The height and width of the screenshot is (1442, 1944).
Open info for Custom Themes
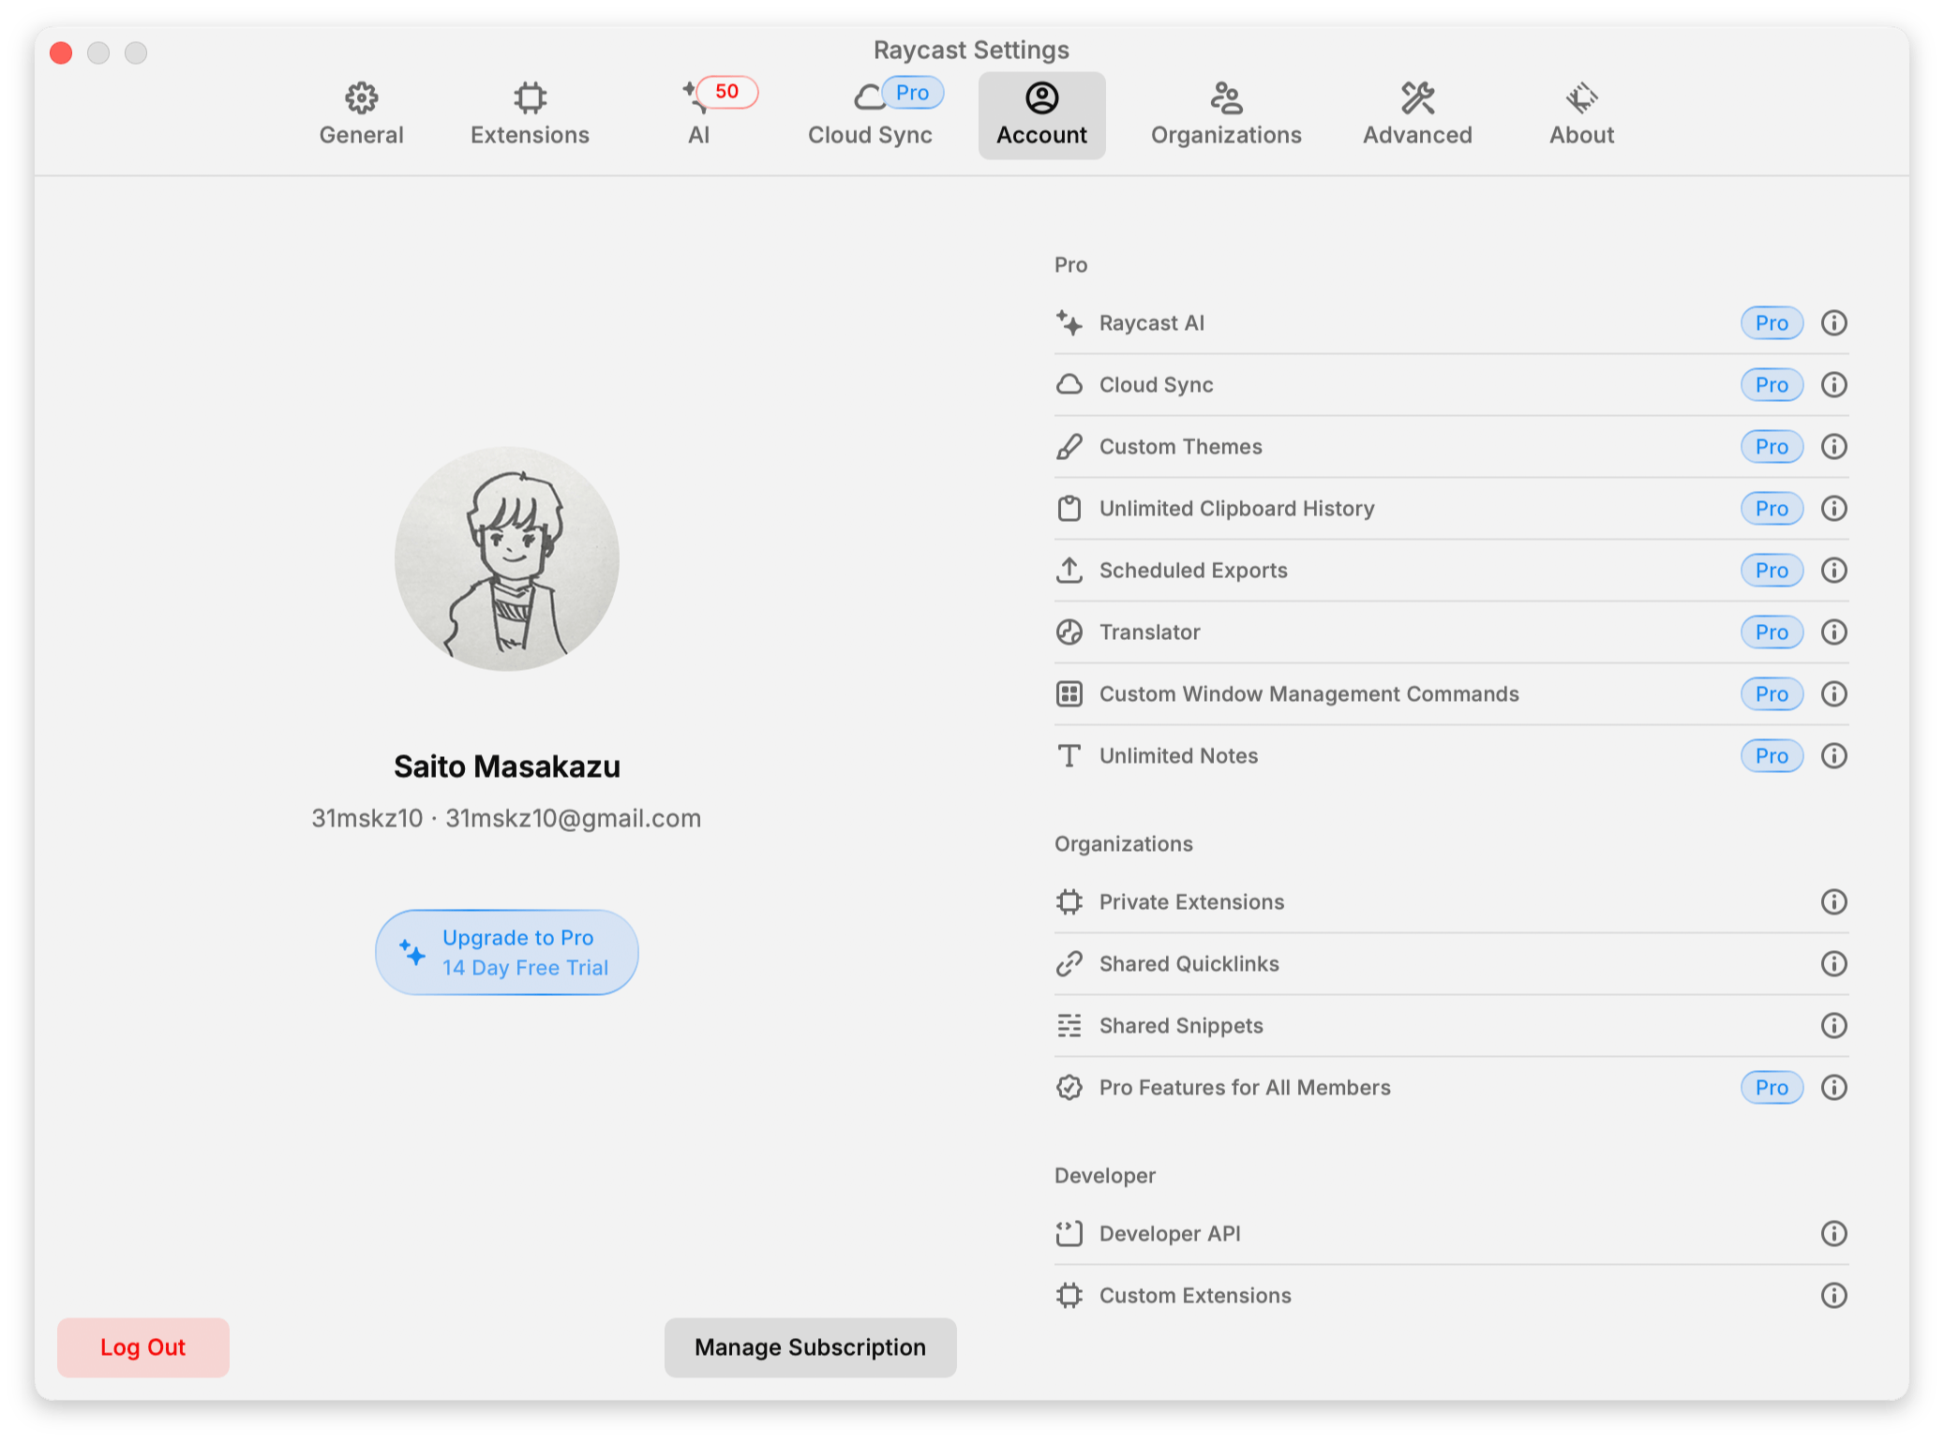tap(1833, 447)
